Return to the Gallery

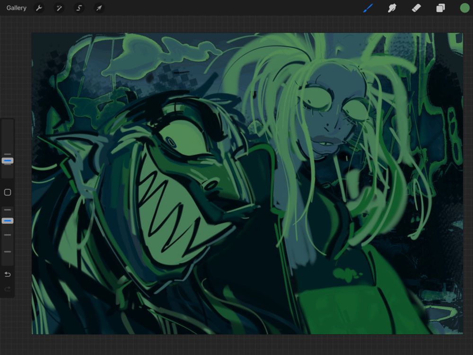click(16, 8)
